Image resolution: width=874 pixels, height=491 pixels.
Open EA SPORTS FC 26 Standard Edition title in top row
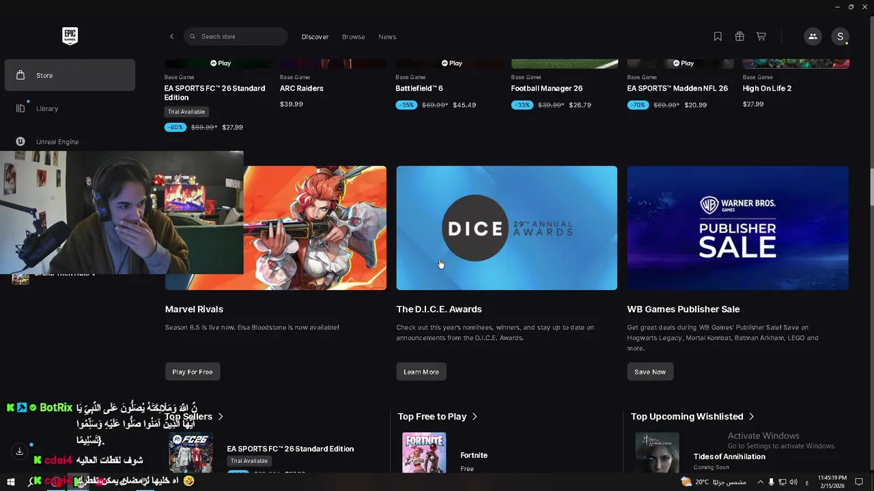point(214,93)
